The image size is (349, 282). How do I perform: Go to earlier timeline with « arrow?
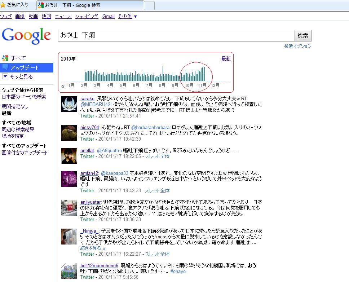(x=63, y=86)
